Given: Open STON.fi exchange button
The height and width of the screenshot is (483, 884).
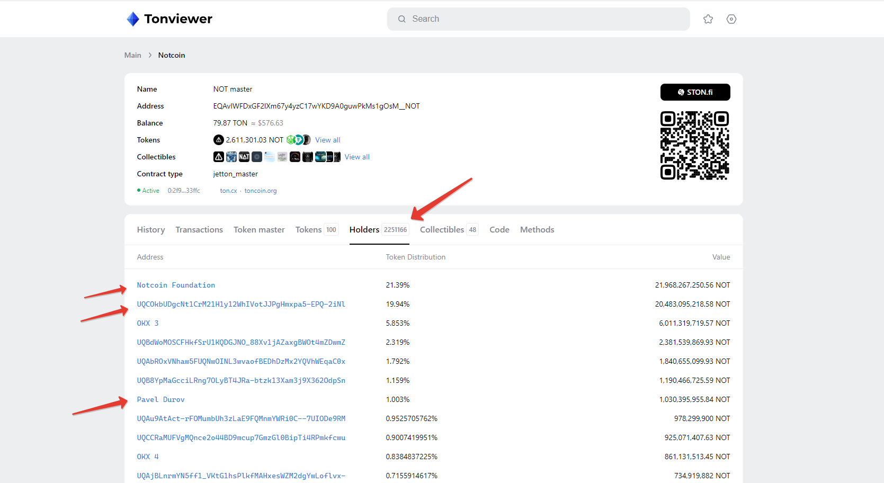Looking at the screenshot, I should (695, 92).
